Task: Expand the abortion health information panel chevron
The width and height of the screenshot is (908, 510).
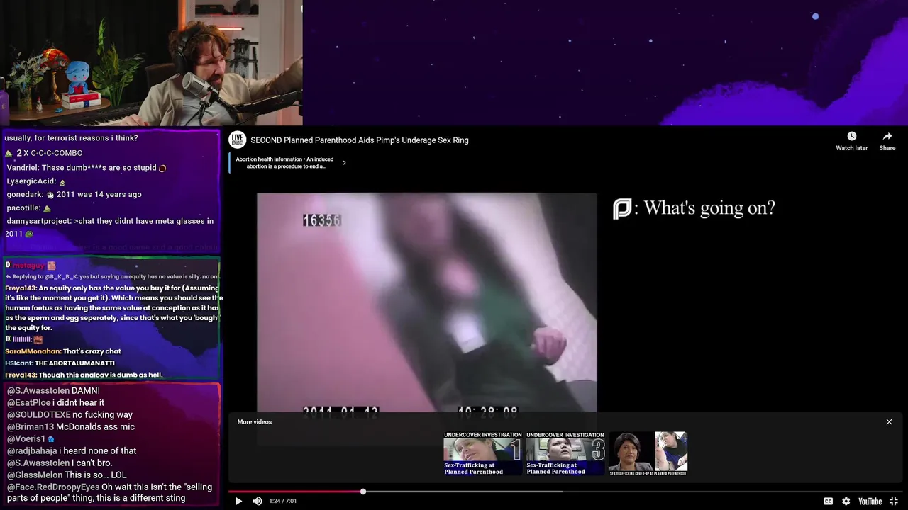Action: (344, 163)
